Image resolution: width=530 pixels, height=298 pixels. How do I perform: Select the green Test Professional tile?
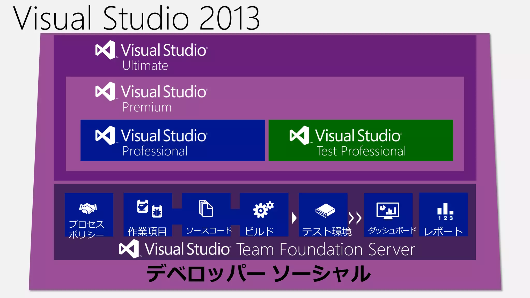tap(361, 140)
